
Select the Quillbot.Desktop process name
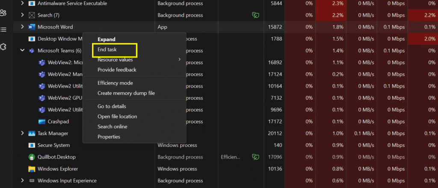(57, 157)
